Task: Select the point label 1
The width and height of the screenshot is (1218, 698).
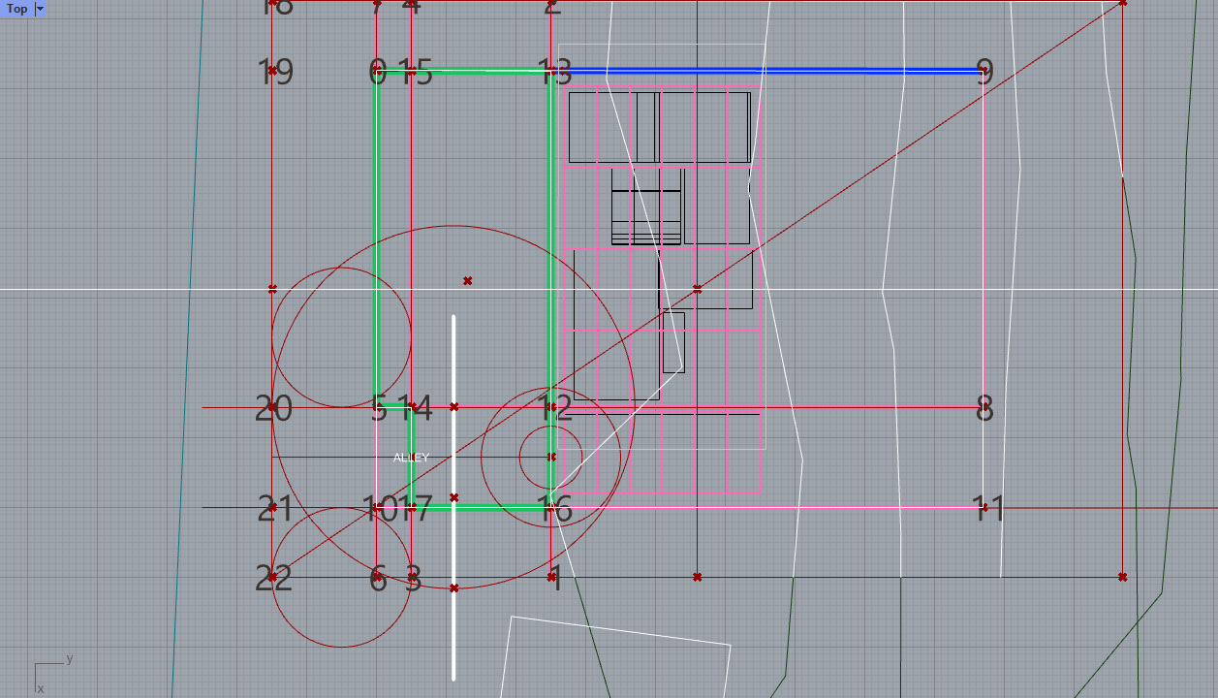Action: click(x=556, y=580)
